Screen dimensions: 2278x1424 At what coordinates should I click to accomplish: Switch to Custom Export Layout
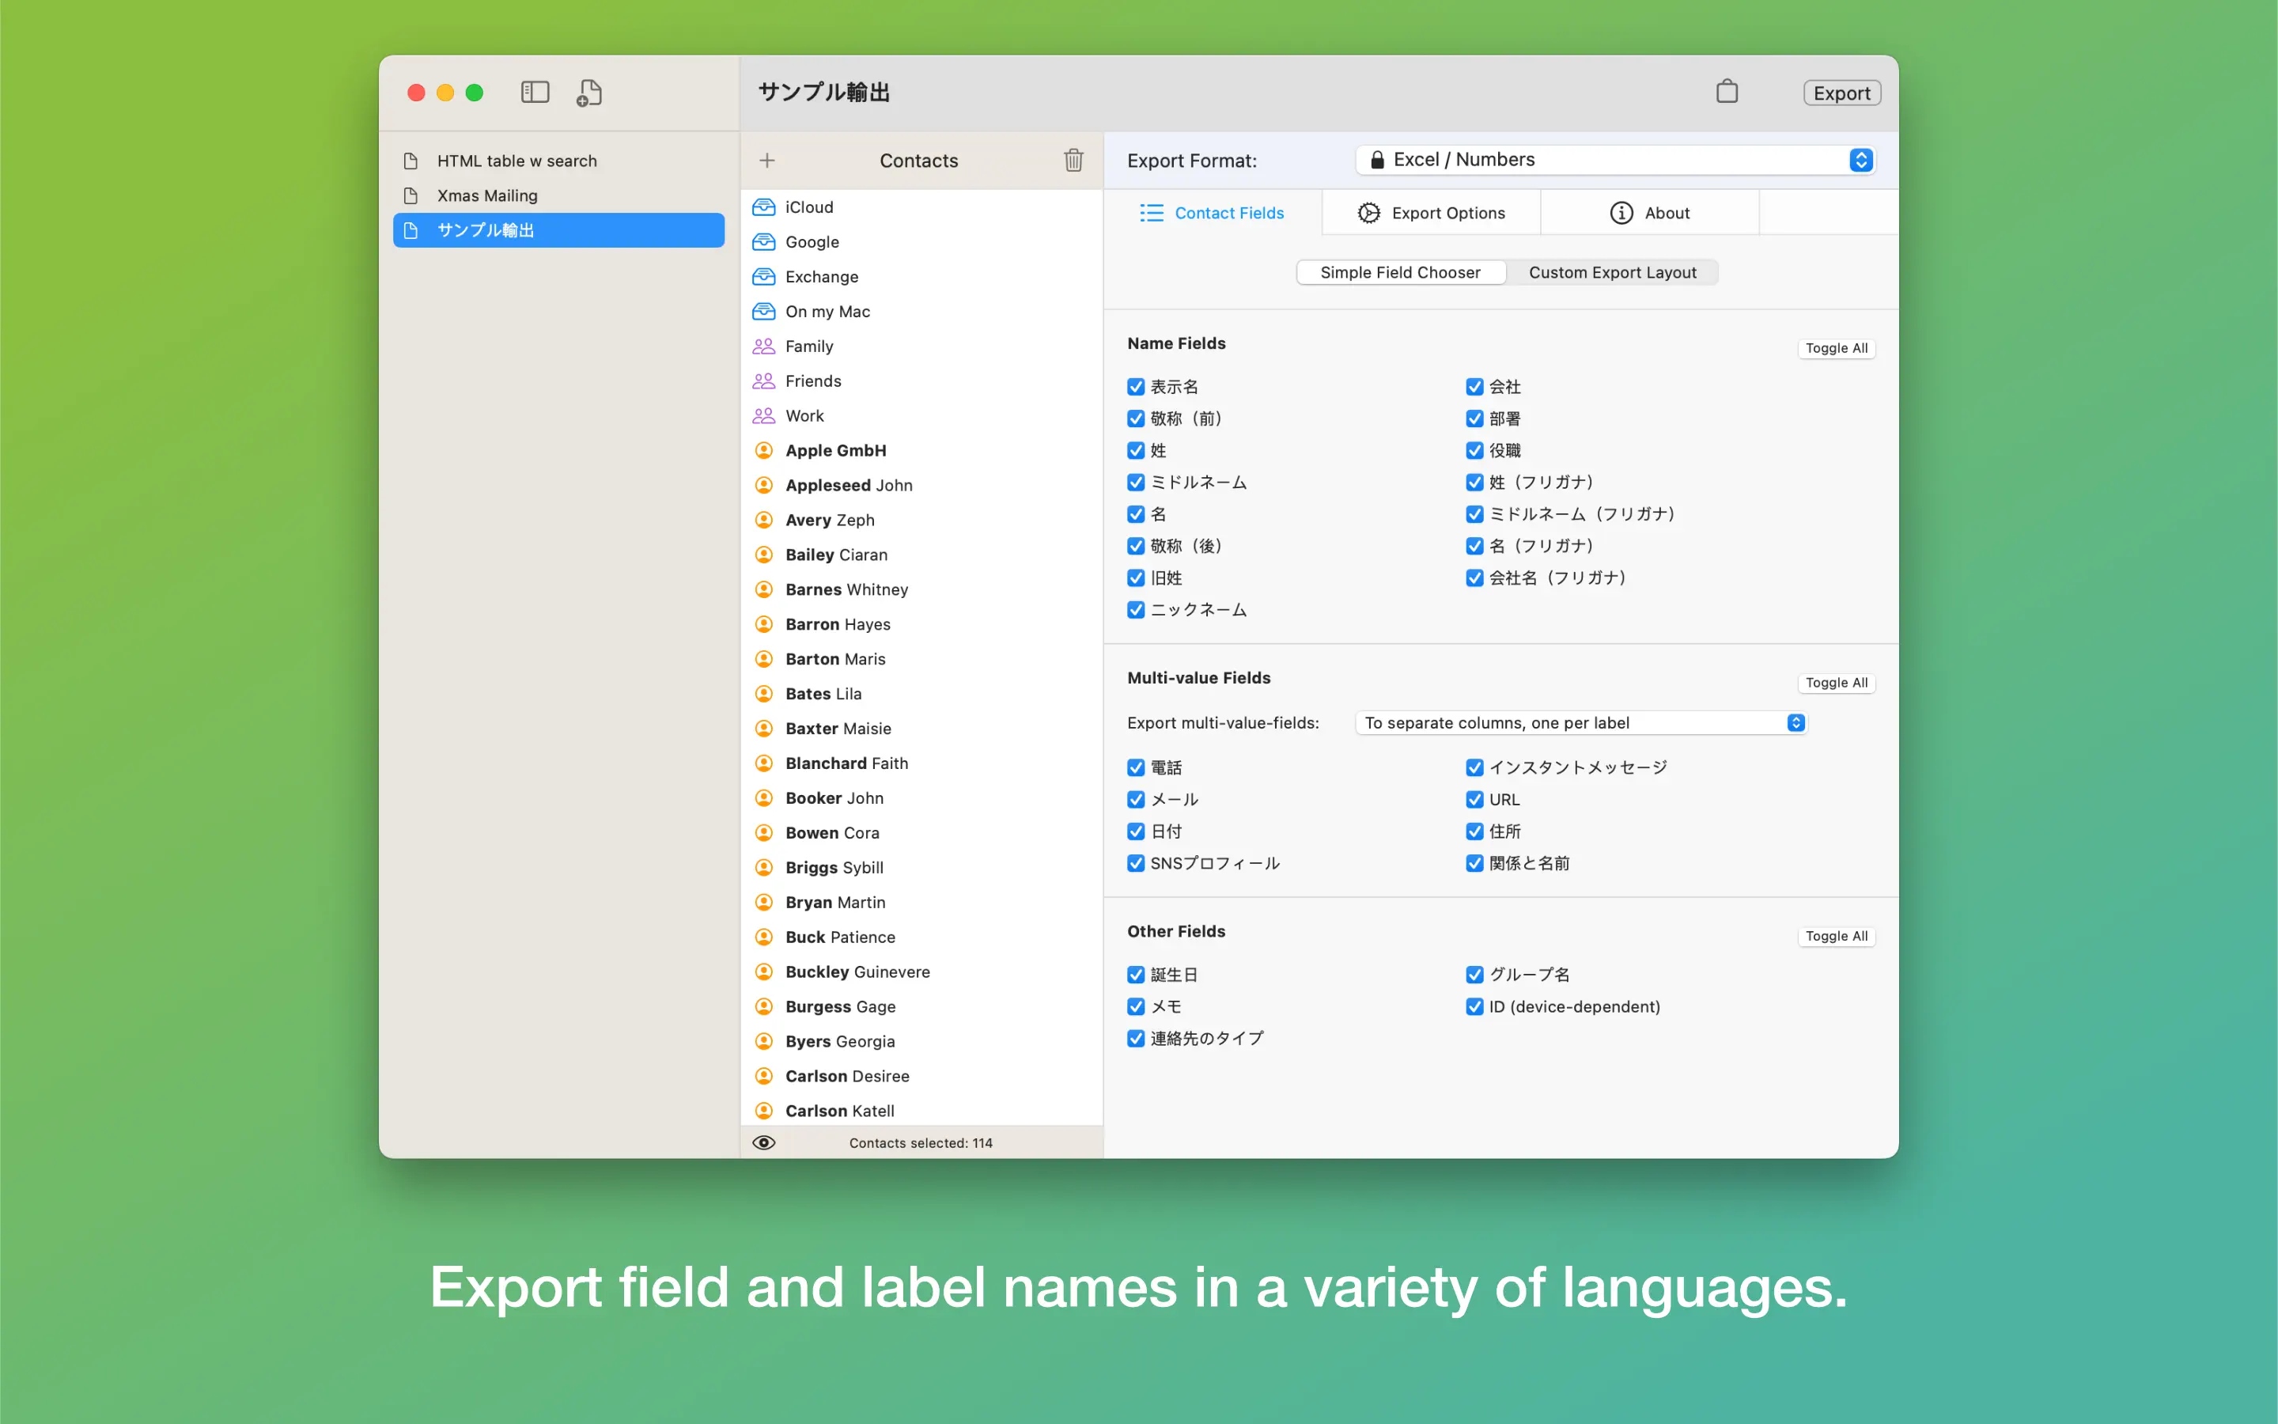point(1611,272)
